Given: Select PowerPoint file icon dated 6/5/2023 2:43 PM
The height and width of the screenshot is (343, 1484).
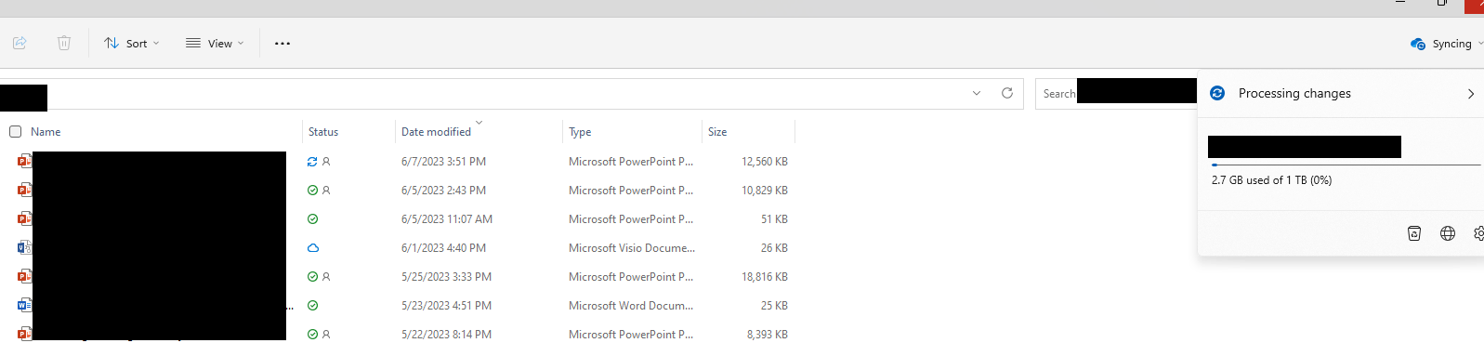Looking at the screenshot, I should (24, 190).
